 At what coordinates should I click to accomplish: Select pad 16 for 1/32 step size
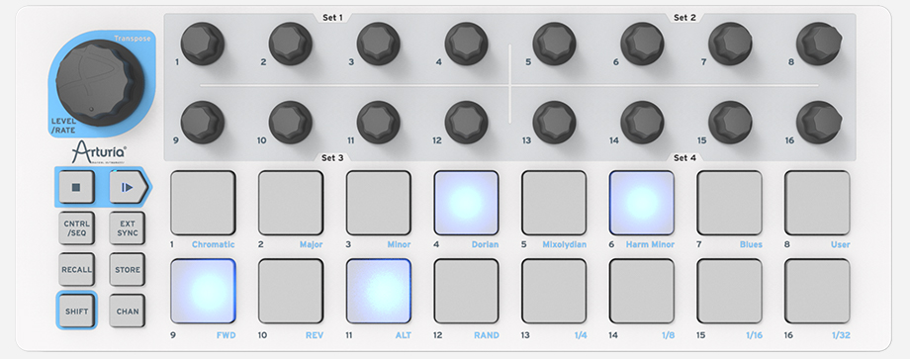click(x=817, y=291)
